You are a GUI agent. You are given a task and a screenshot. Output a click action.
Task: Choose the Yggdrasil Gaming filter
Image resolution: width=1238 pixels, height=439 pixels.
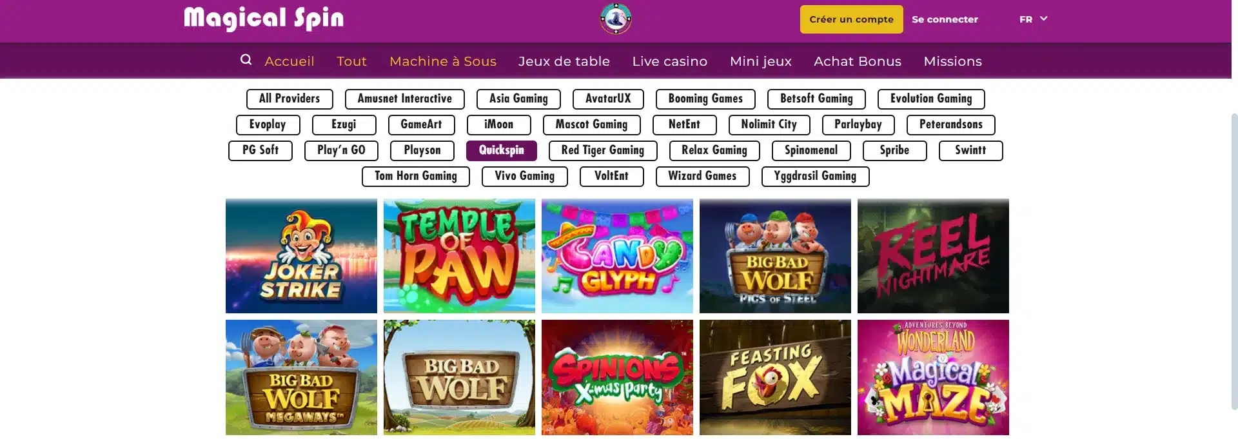815,176
